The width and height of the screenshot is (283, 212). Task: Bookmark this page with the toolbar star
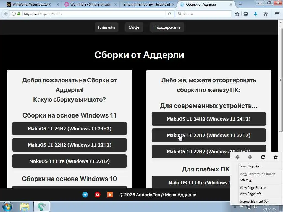[x=237, y=14]
